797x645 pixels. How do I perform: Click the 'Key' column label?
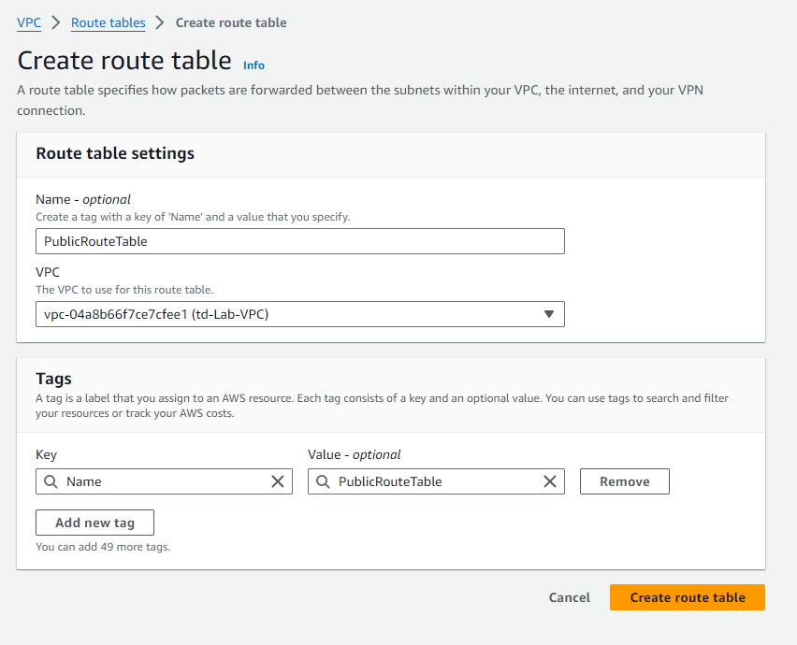coord(46,454)
